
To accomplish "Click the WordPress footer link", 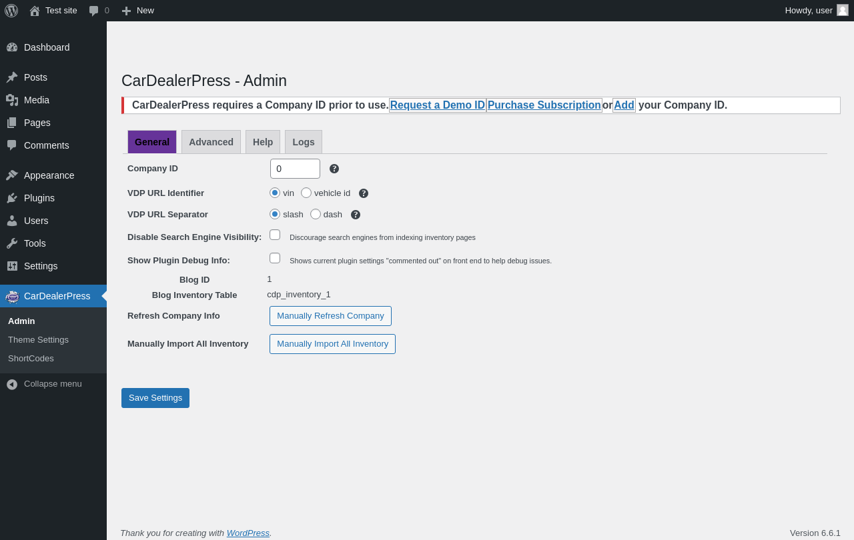I will [248, 533].
